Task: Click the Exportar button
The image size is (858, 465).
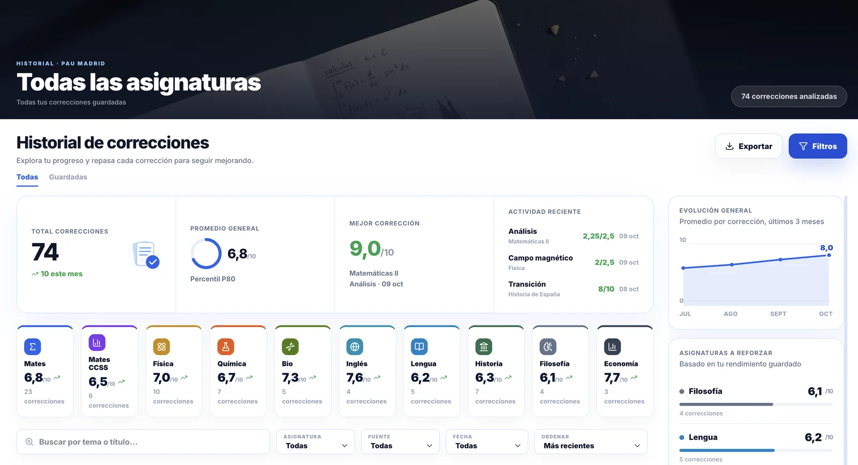Action: (749, 146)
